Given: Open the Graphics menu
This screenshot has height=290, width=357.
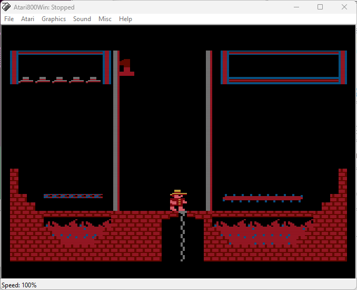Looking at the screenshot, I should (54, 19).
